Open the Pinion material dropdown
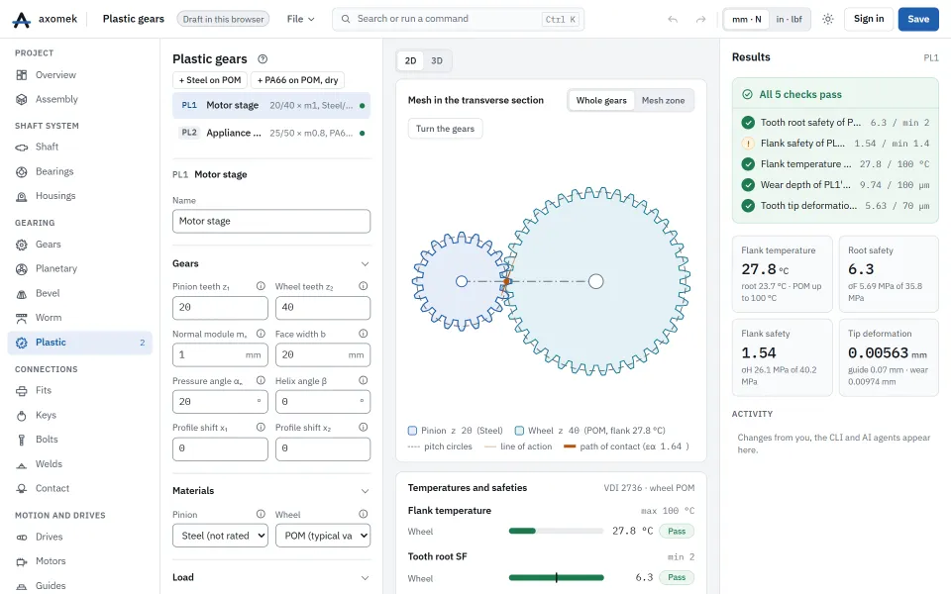This screenshot has height=594, width=951. (x=220, y=536)
